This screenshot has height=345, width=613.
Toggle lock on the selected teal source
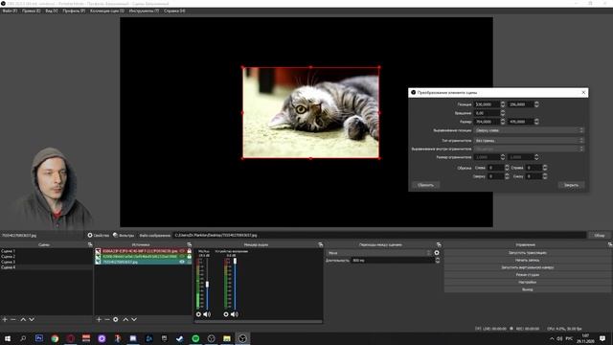190,262
